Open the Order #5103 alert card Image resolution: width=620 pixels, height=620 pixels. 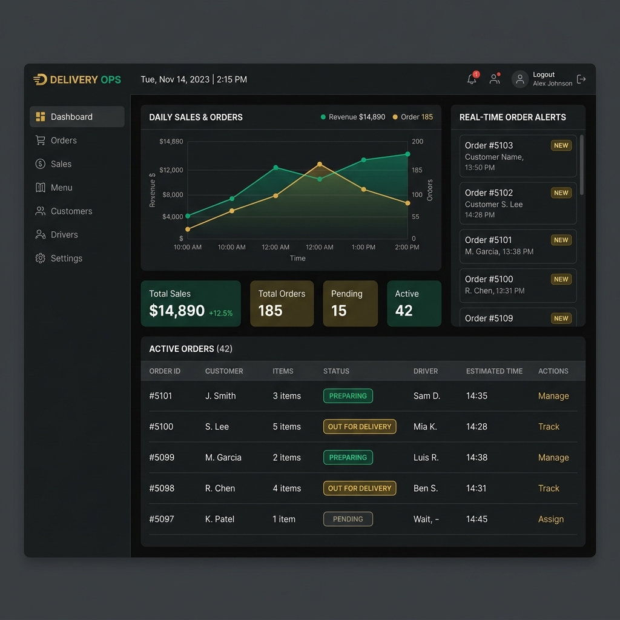tap(518, 156)
